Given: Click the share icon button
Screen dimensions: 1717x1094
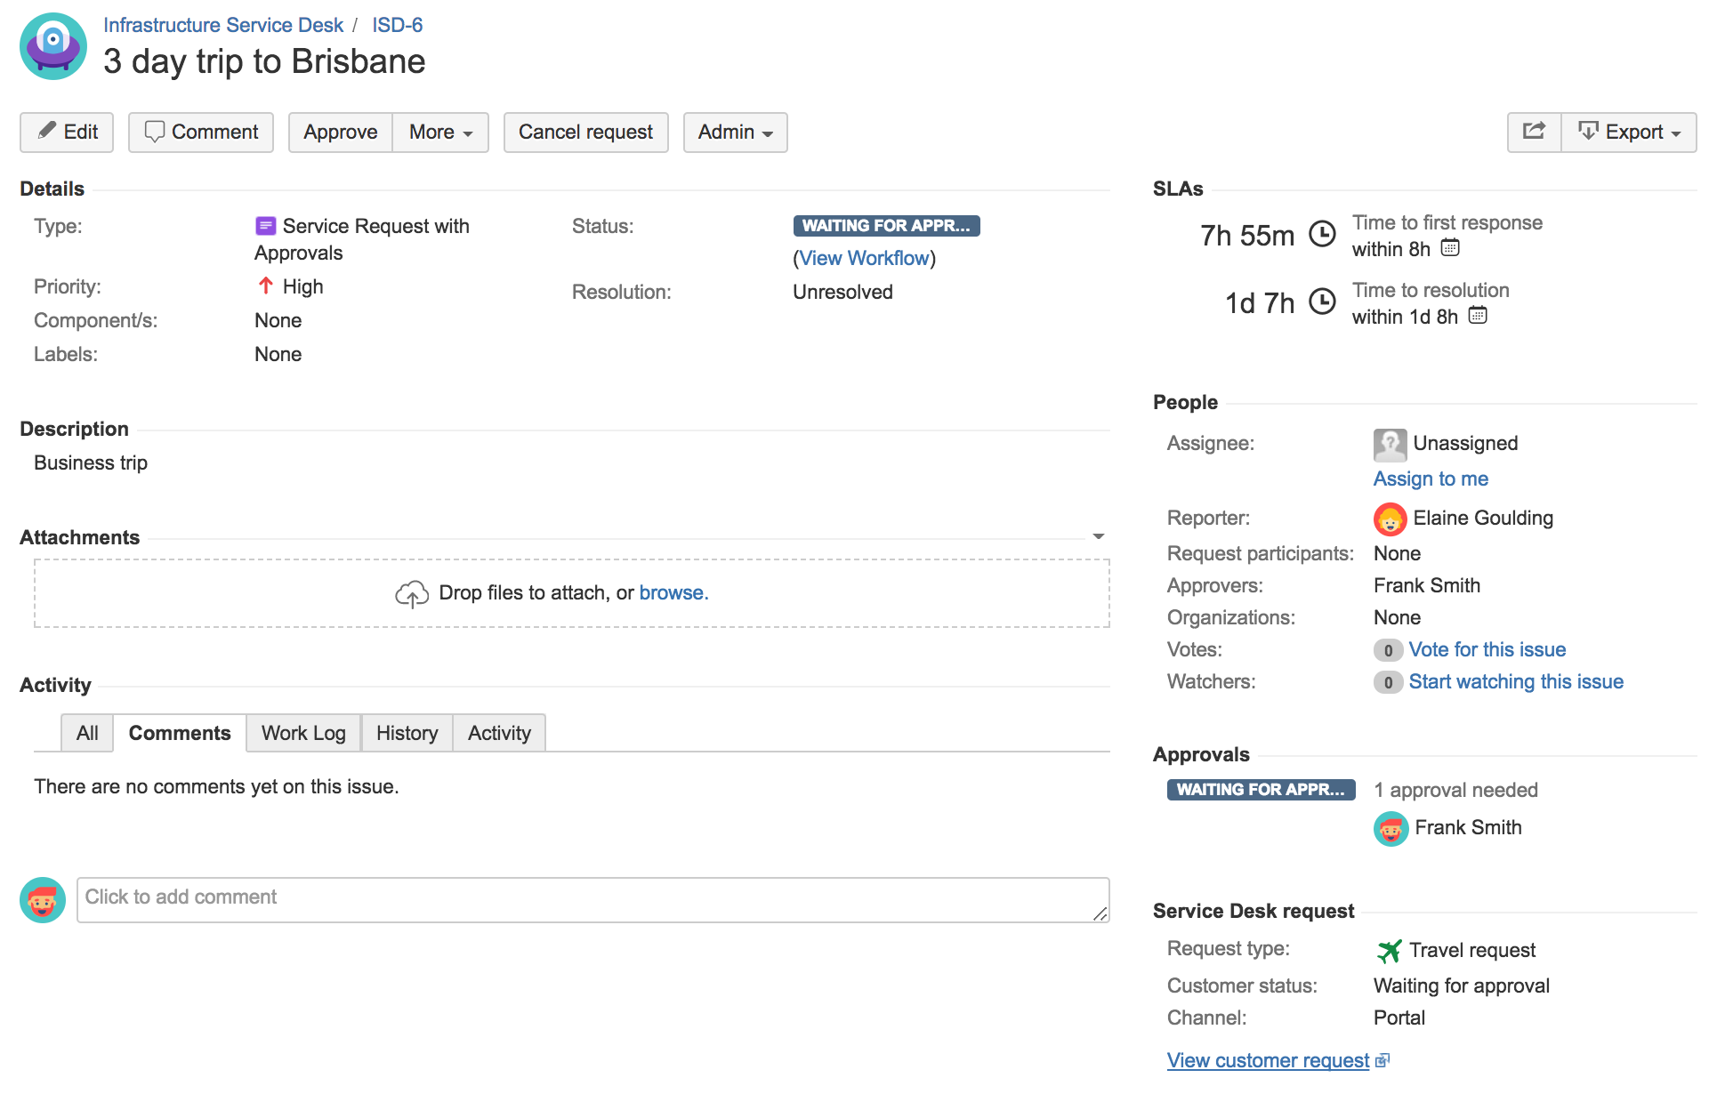Looking at the screenshot, I should coord(1534,132).
